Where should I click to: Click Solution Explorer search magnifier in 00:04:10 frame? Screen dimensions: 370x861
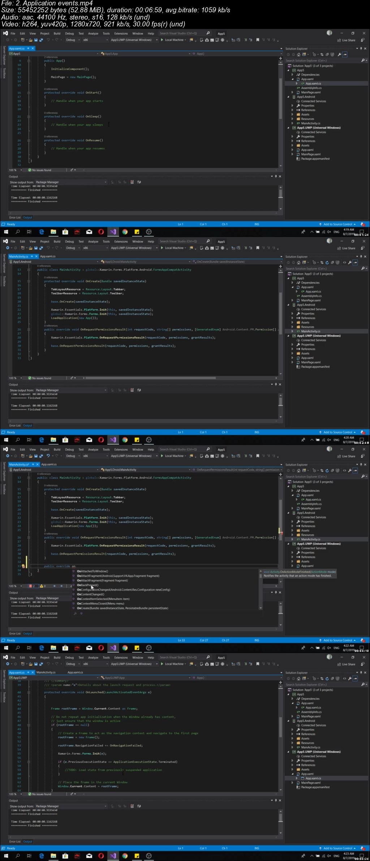363,476
